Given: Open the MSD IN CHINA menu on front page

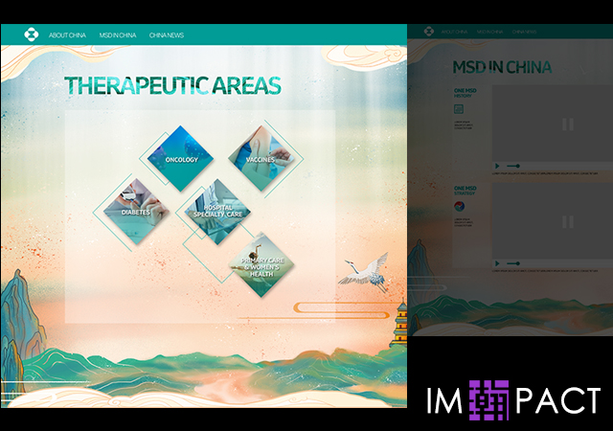Looking at the screenshot, I should point(118,35).
